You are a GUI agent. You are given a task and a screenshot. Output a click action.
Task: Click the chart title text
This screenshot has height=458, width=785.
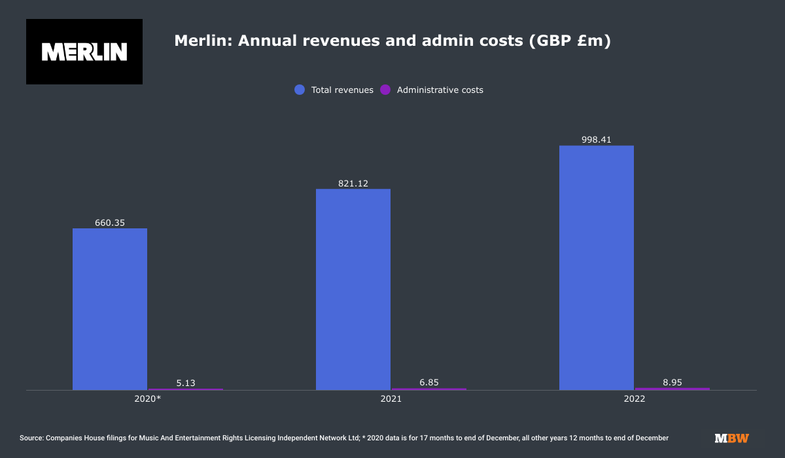(x=392, y=41)
